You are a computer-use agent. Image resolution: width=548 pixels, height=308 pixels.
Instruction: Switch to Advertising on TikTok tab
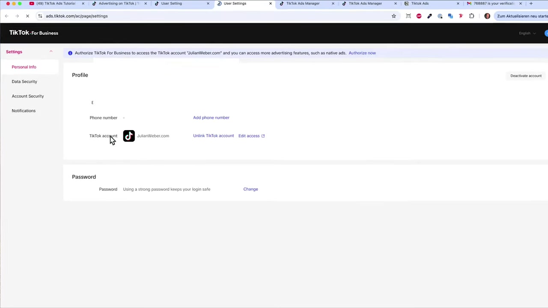(x=119, y=3)
